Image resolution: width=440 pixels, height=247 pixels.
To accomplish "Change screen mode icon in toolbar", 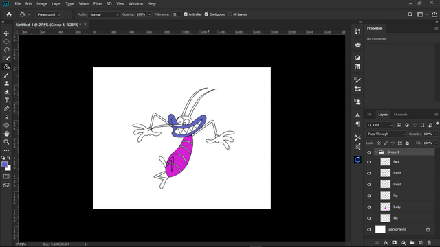I will (x=6, y=185).
